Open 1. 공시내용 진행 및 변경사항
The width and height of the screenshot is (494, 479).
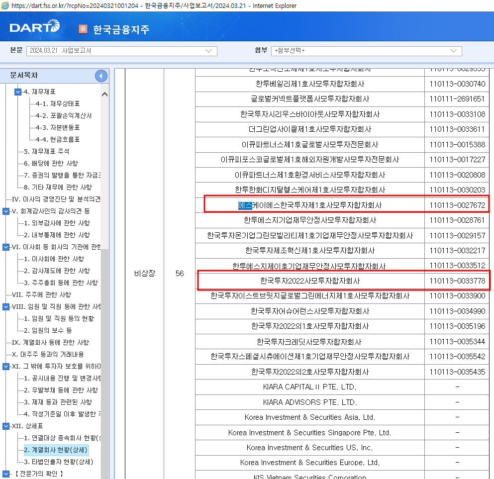62,378
